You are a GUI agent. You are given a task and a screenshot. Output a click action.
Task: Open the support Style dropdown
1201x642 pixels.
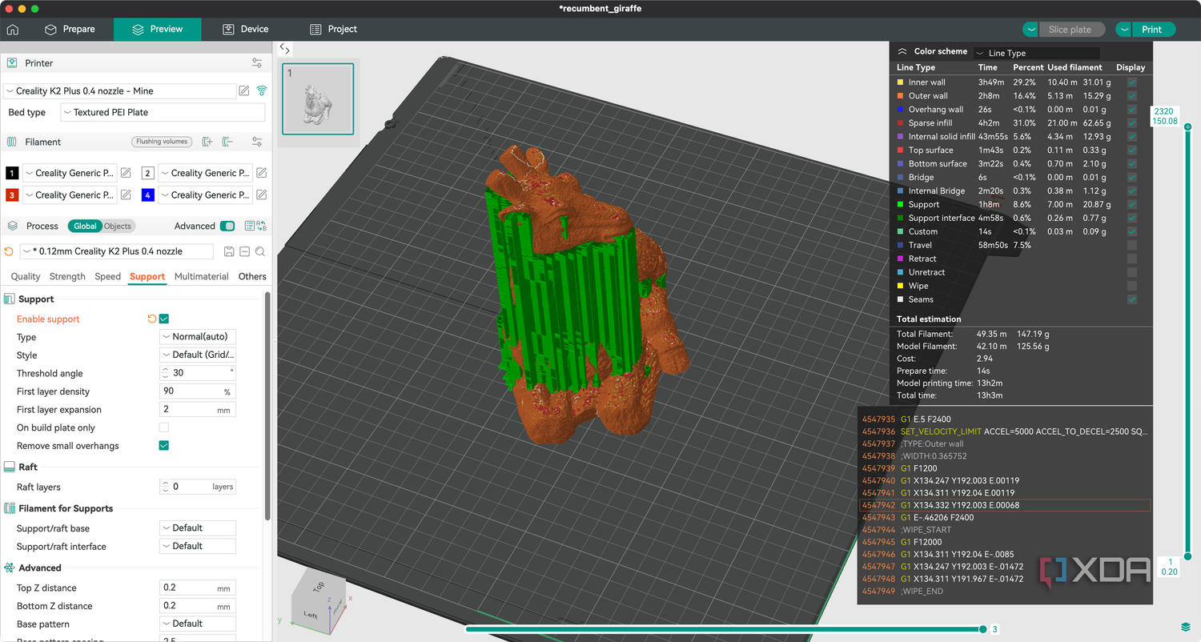pyautogui.click(x=198, y=355)
